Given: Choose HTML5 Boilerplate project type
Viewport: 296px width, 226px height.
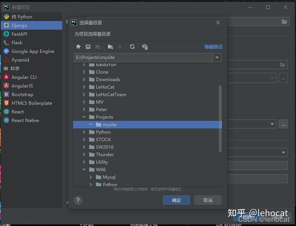Looking at the screenshot, I should tap(31, 103).
